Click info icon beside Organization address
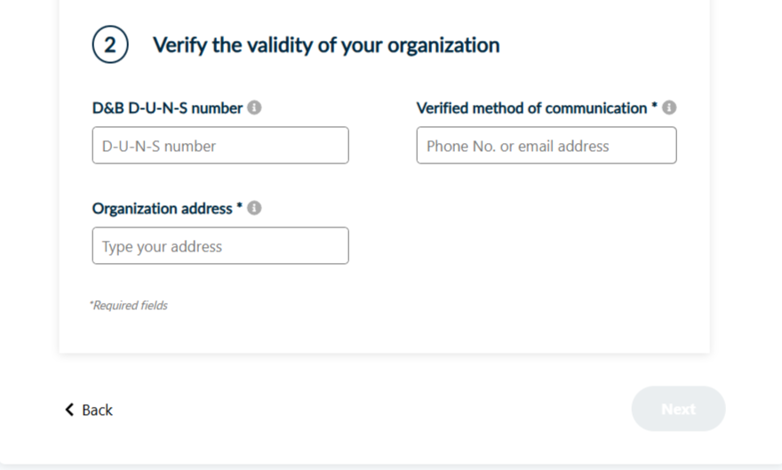The image size is (782, 470). pyautogui.click(x=254, y=208)
